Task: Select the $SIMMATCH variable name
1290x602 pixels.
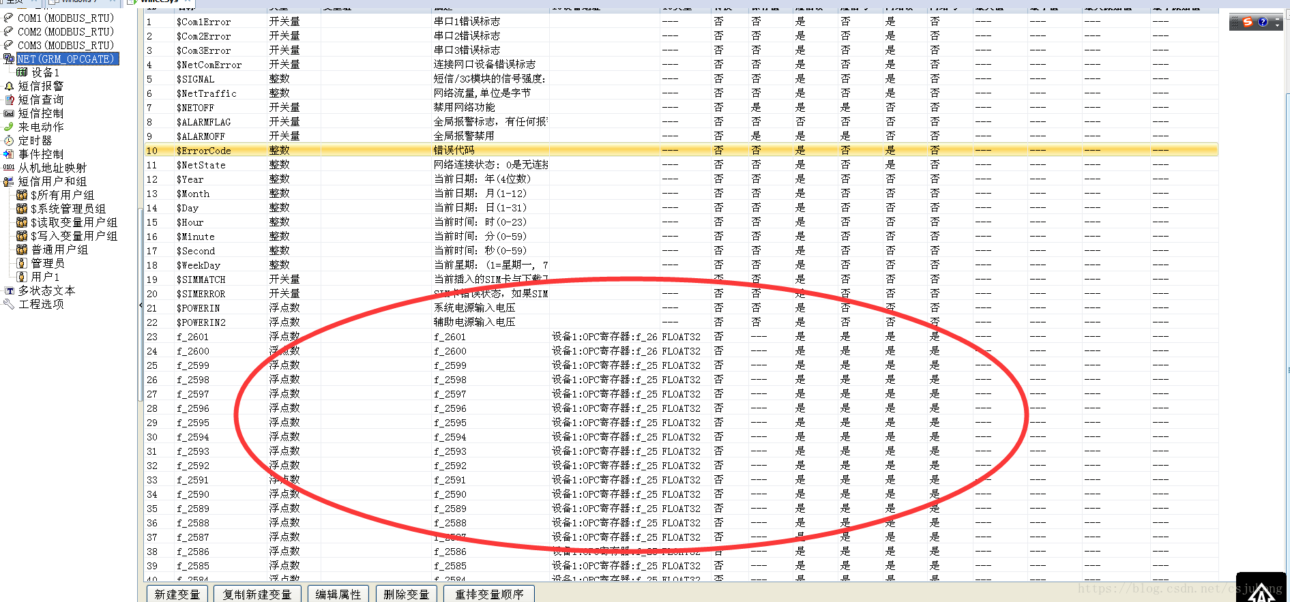Action: tap(201, 280)
